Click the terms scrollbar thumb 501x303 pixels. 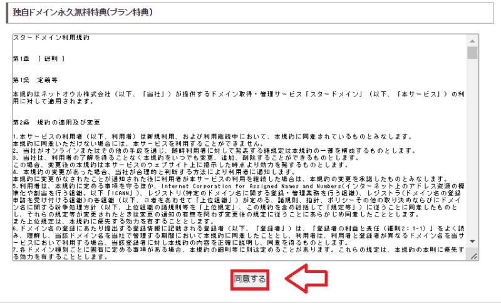click(x=472, y=53)
